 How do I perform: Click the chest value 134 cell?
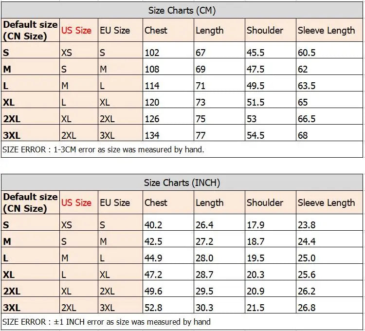152,135
